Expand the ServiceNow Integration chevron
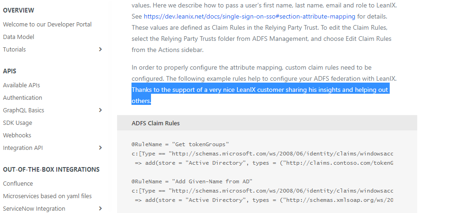The width and height of the screenshot is (466, 213). coord(100,208)
